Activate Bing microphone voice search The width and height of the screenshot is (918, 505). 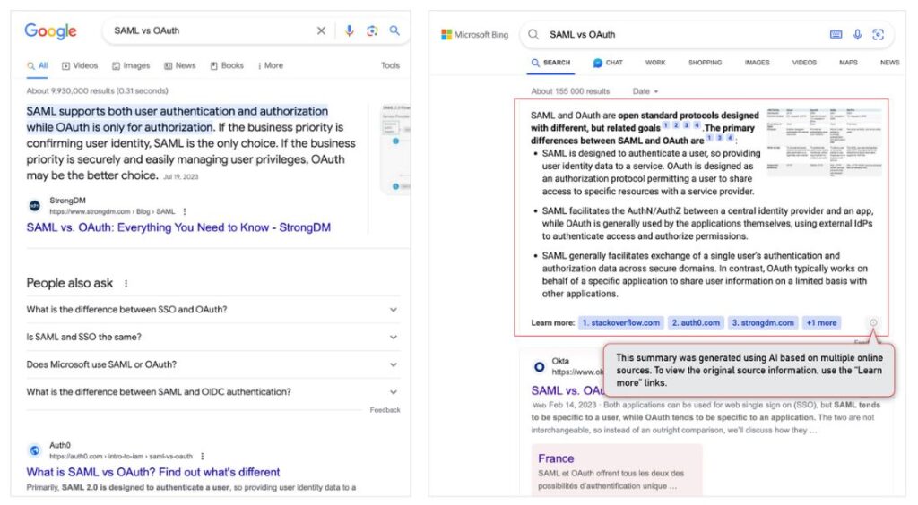pos(857,35)
